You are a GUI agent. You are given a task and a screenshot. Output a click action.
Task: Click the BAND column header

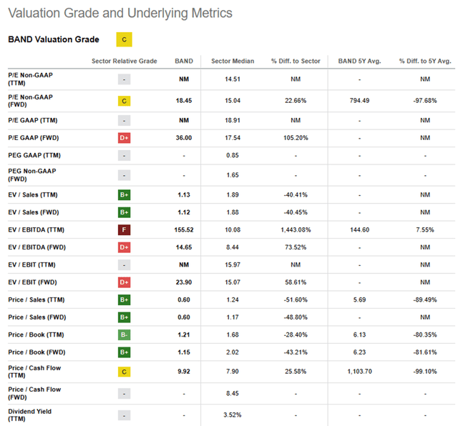tap(184, 61)
